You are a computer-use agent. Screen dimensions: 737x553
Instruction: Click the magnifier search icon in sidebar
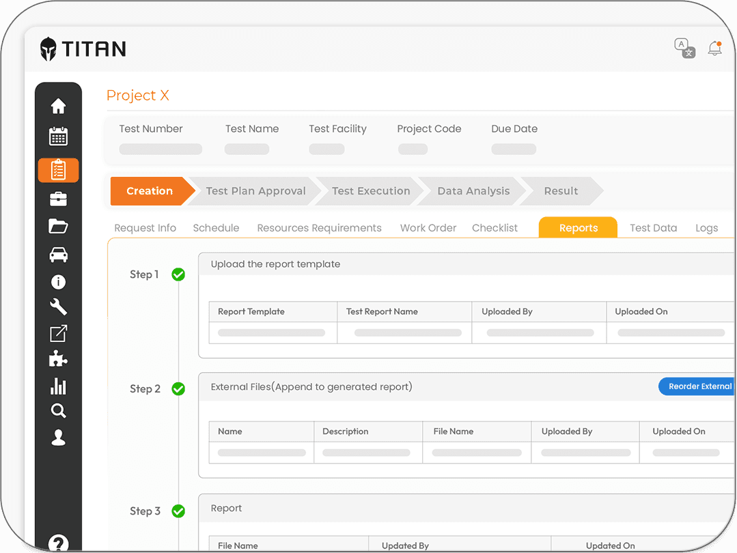58,410
